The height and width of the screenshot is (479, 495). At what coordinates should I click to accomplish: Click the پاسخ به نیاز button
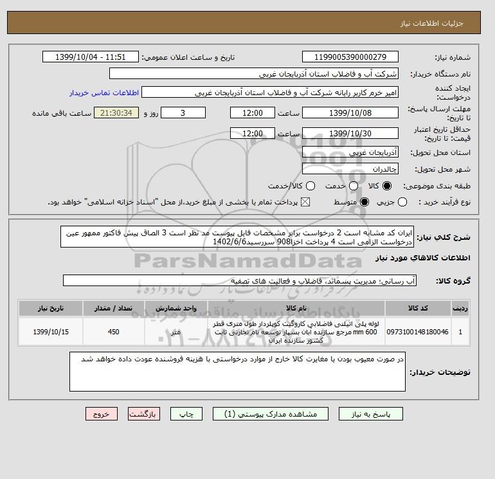371,414
